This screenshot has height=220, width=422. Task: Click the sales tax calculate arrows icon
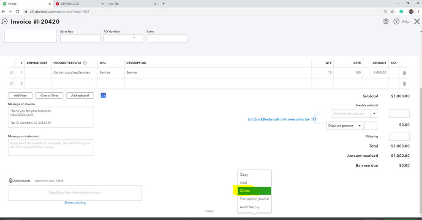tap(314, 119)
